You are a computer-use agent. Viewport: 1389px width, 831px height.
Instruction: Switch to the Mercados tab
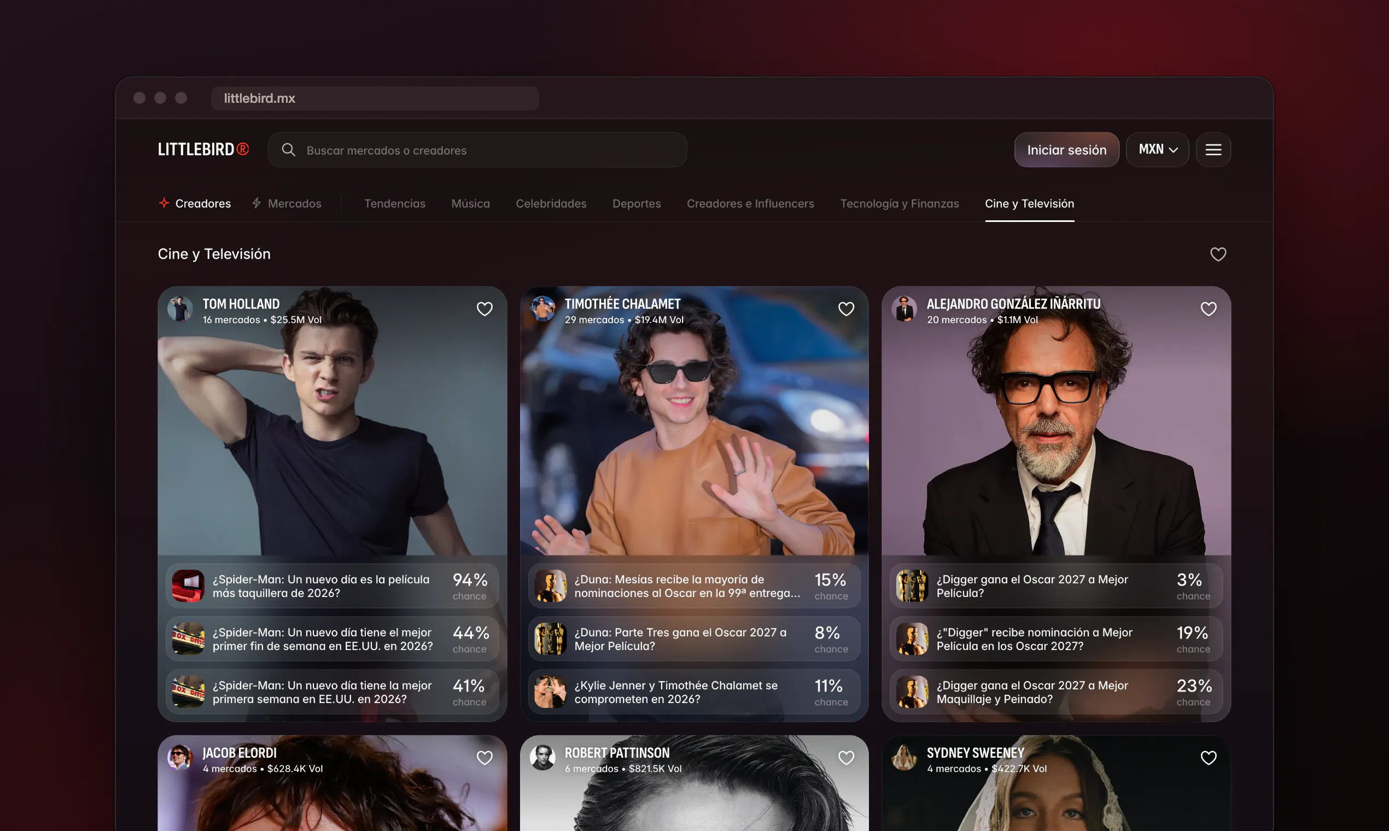286,203
